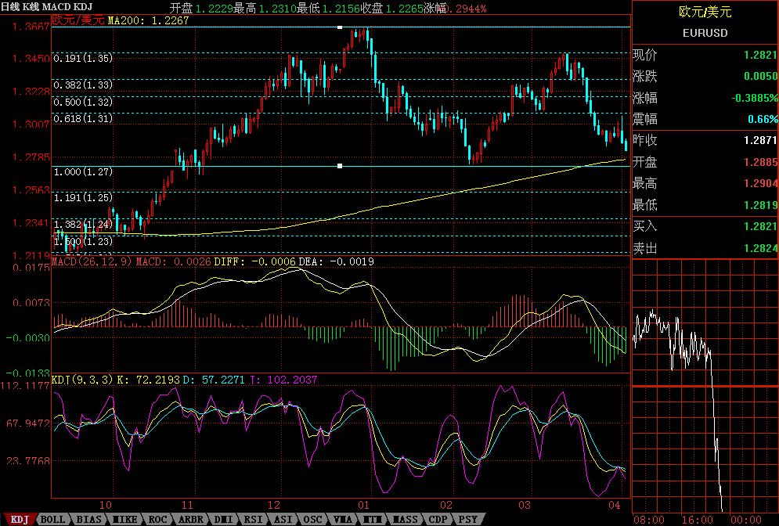Open the BIAS indicator tab
Screen dimensions: 779x526
point(90,519)
